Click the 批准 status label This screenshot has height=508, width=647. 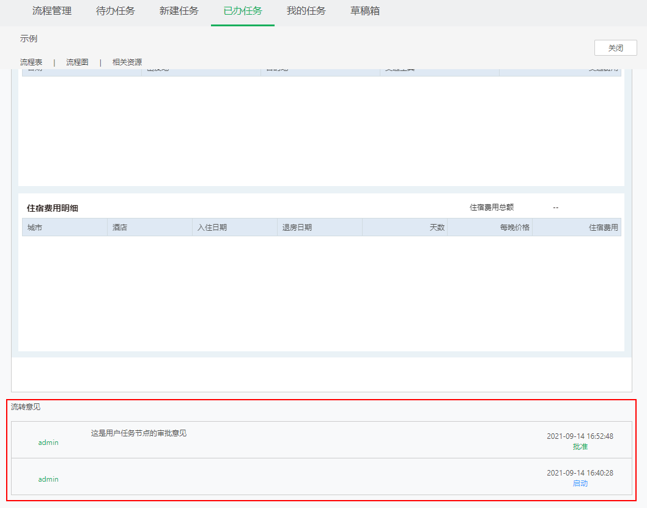click(x=580, y=447)
